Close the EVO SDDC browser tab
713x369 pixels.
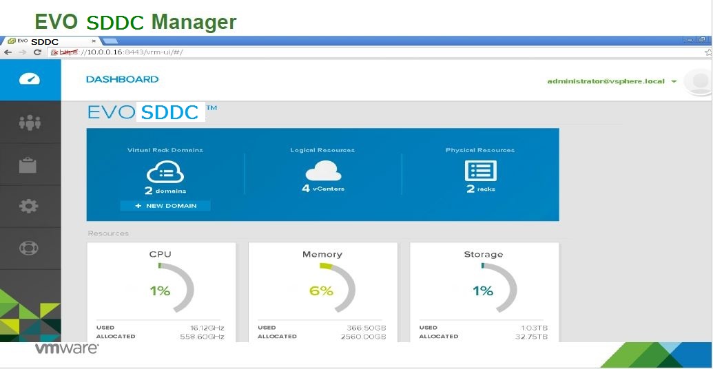click(x=94, y=41)
